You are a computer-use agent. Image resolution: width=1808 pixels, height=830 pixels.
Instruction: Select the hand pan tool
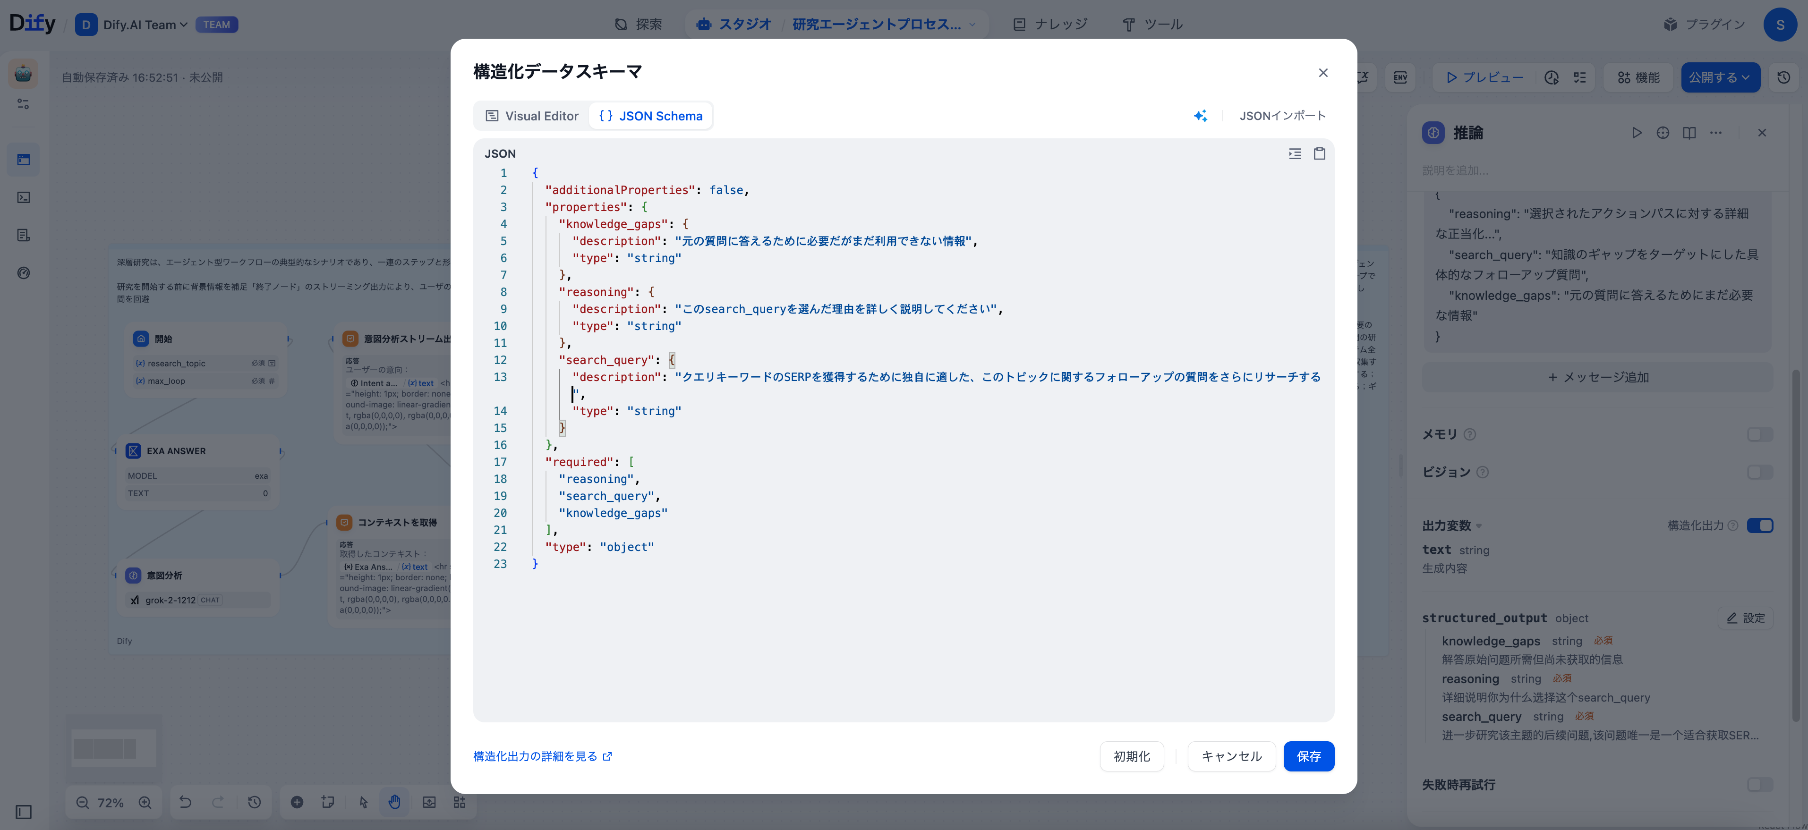pos(394,802)
